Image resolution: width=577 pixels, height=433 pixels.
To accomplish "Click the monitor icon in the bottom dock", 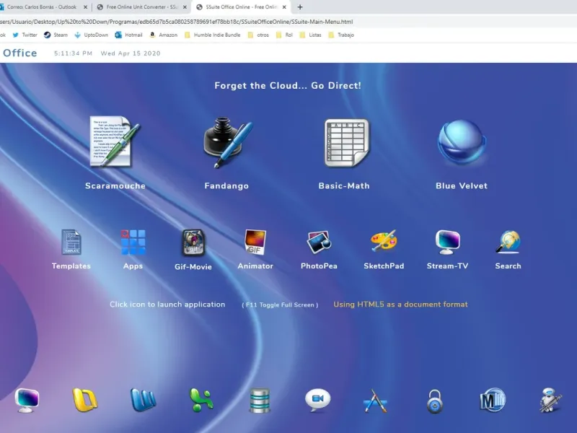I will click(x=27, y=401).
